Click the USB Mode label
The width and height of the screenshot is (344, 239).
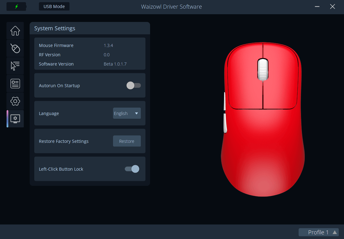coord(54,6)
